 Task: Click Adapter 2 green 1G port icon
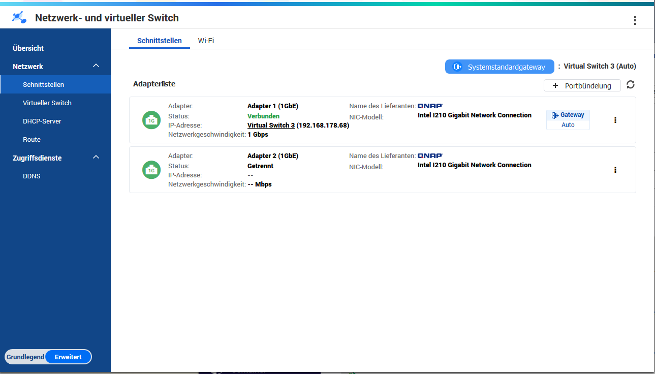[151, 170]
